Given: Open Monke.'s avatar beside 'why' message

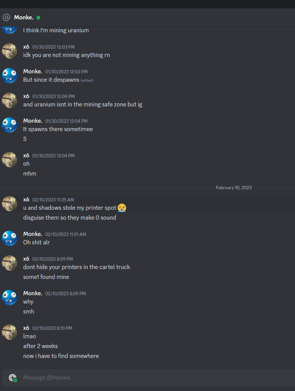Looking at the screenshot, I should pos(9,297).
